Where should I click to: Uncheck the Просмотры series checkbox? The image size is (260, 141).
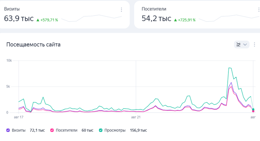coord(101,130)
